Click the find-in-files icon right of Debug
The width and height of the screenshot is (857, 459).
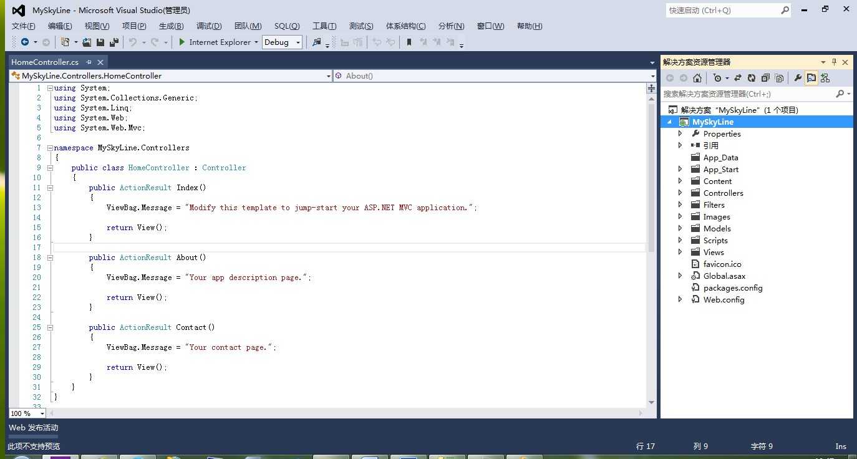pos(316,42)
